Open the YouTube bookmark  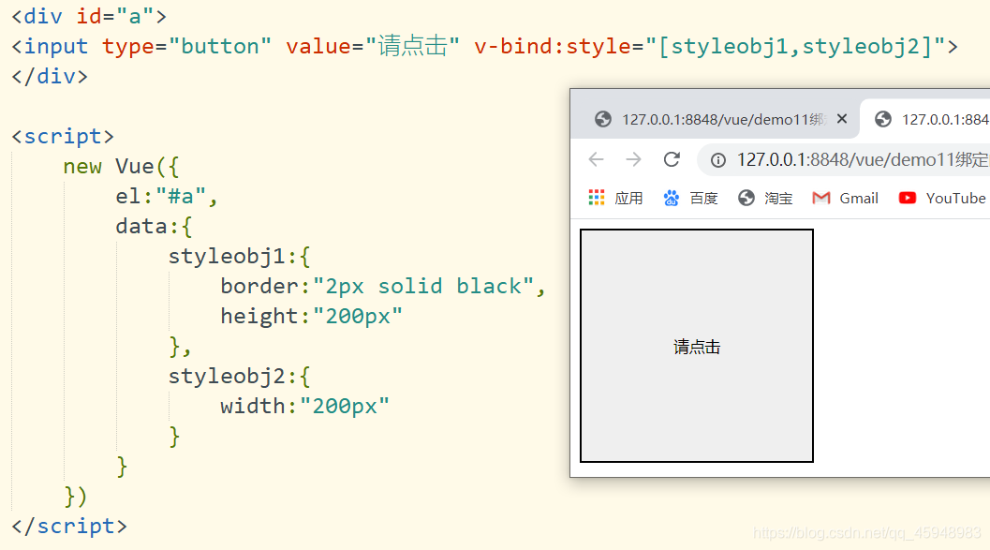tap(942, 199)
